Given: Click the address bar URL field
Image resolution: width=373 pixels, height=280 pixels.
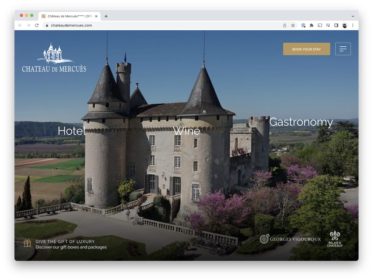Looking at the screenshot, I should tap(160, 25).
